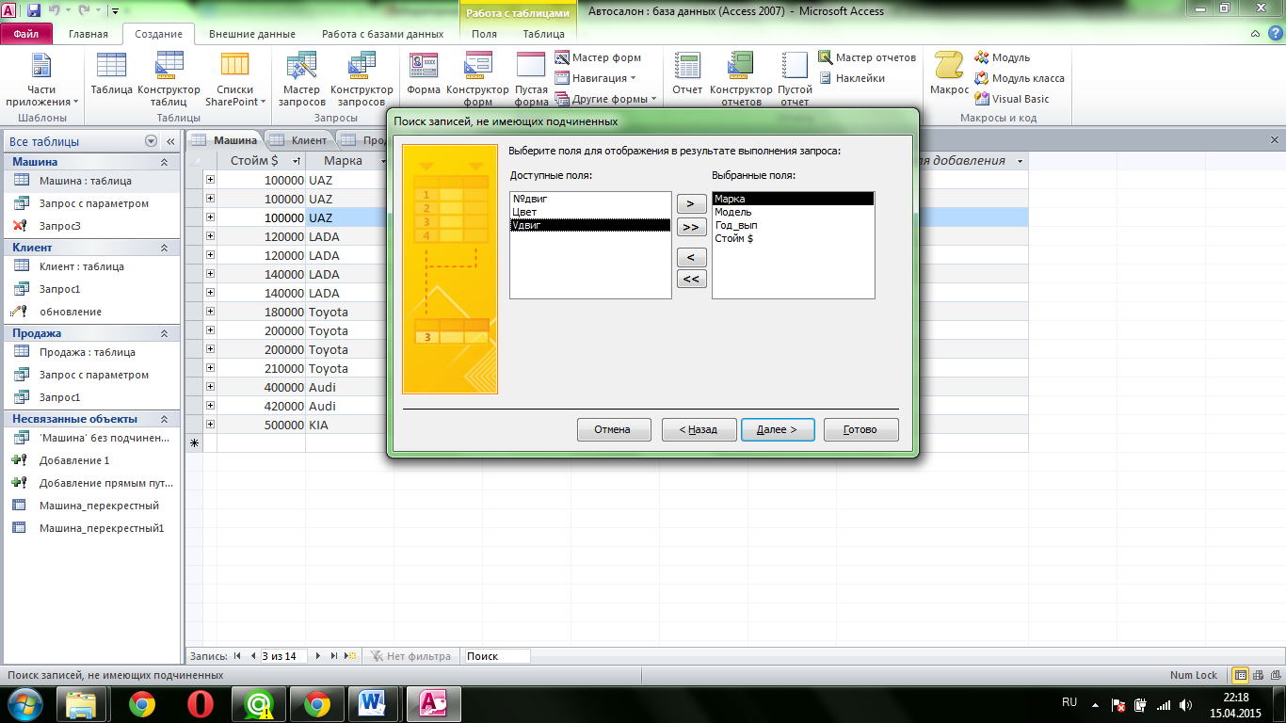The height and width of the screenshot is (723, 1286).
Task: Open Конструктор отчетов designer
Action: [741, 79]
